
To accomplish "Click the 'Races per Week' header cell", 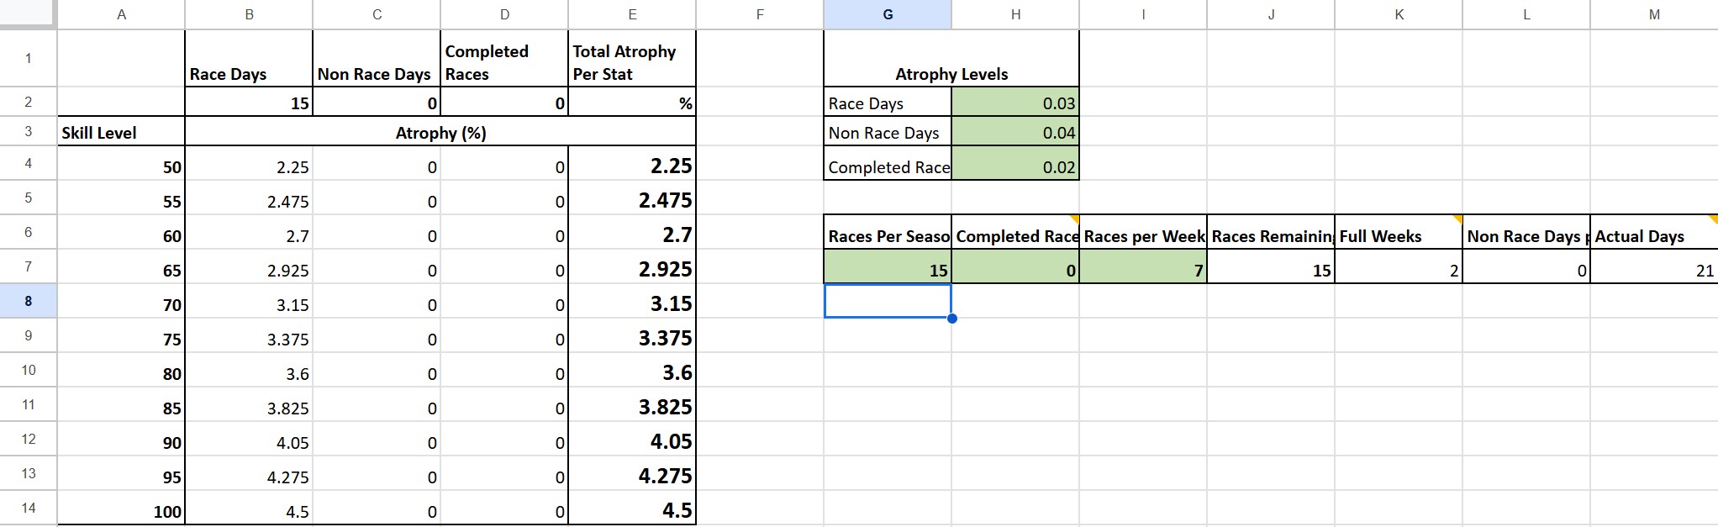I will (1143, 232).
